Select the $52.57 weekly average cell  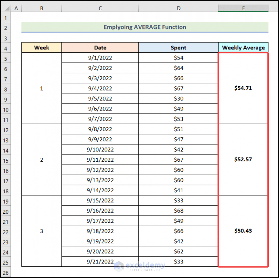[243, 160]
